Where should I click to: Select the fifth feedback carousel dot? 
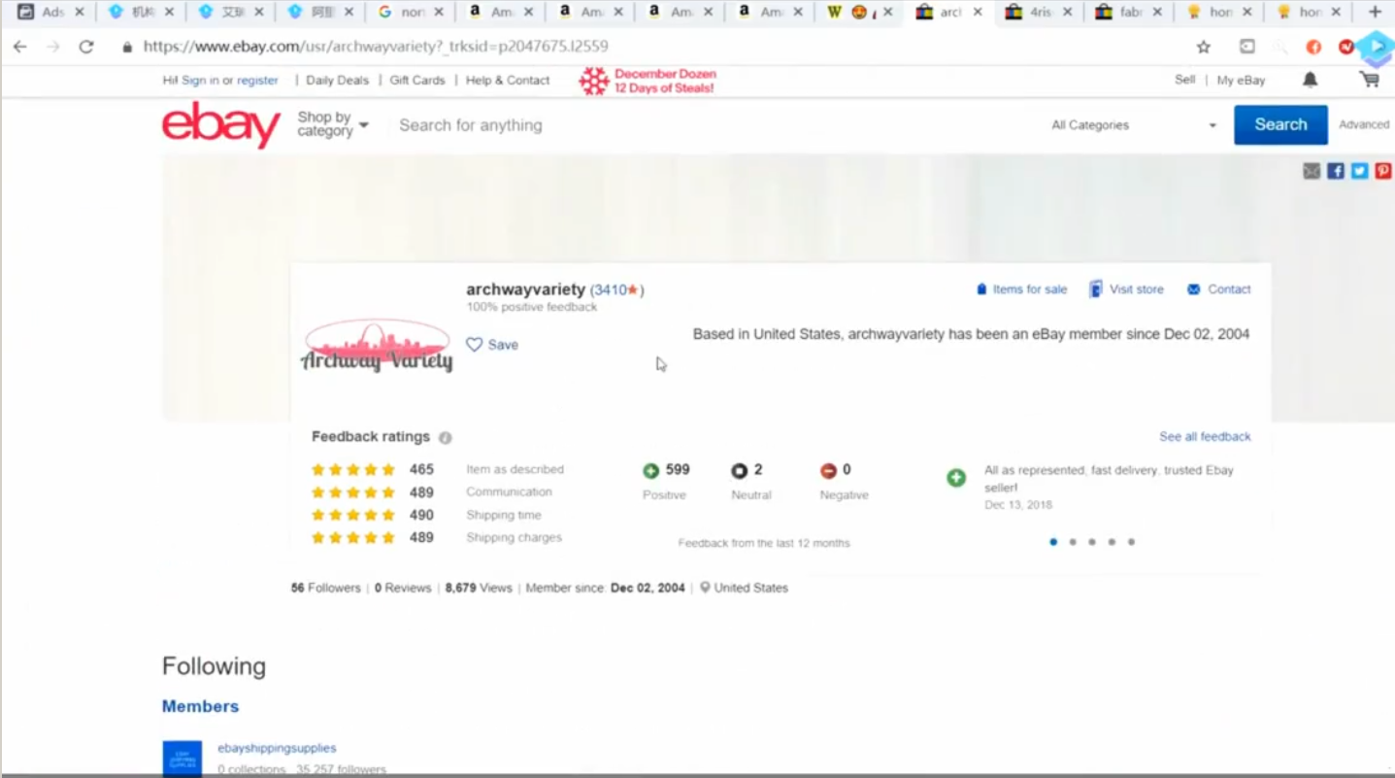coord(1131,542)
